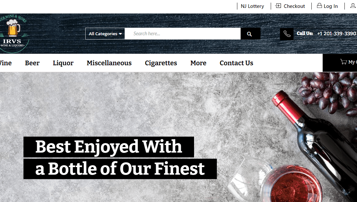Image resolution: width=357 pixels, height=202 pixels.
Task: Open the All Categories dropdown
Action: [x=105, y=34]
